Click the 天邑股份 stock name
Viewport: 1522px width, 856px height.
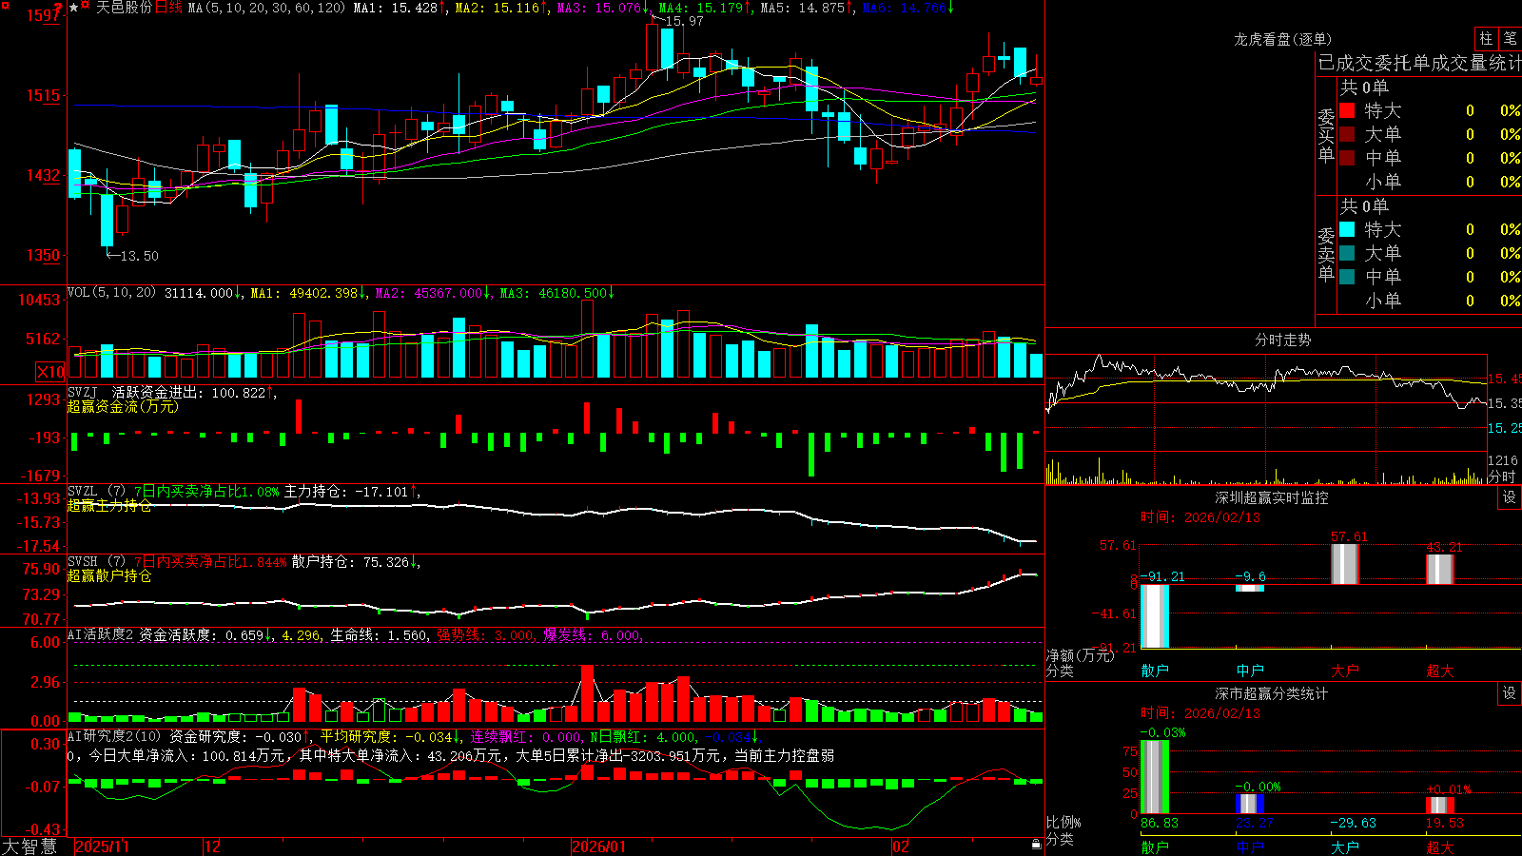(124, 8)
